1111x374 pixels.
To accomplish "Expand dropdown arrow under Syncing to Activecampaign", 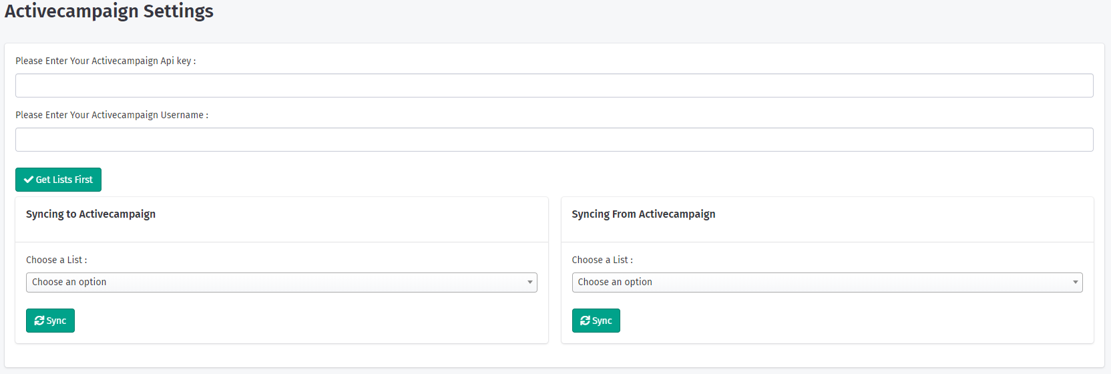I will 530,283.
